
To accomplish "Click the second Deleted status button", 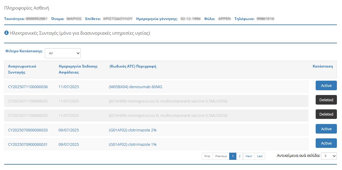I will point(326,114).
